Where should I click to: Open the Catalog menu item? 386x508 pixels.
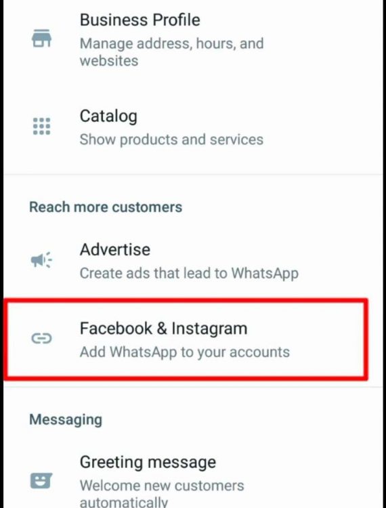click(x=193, y=127)
